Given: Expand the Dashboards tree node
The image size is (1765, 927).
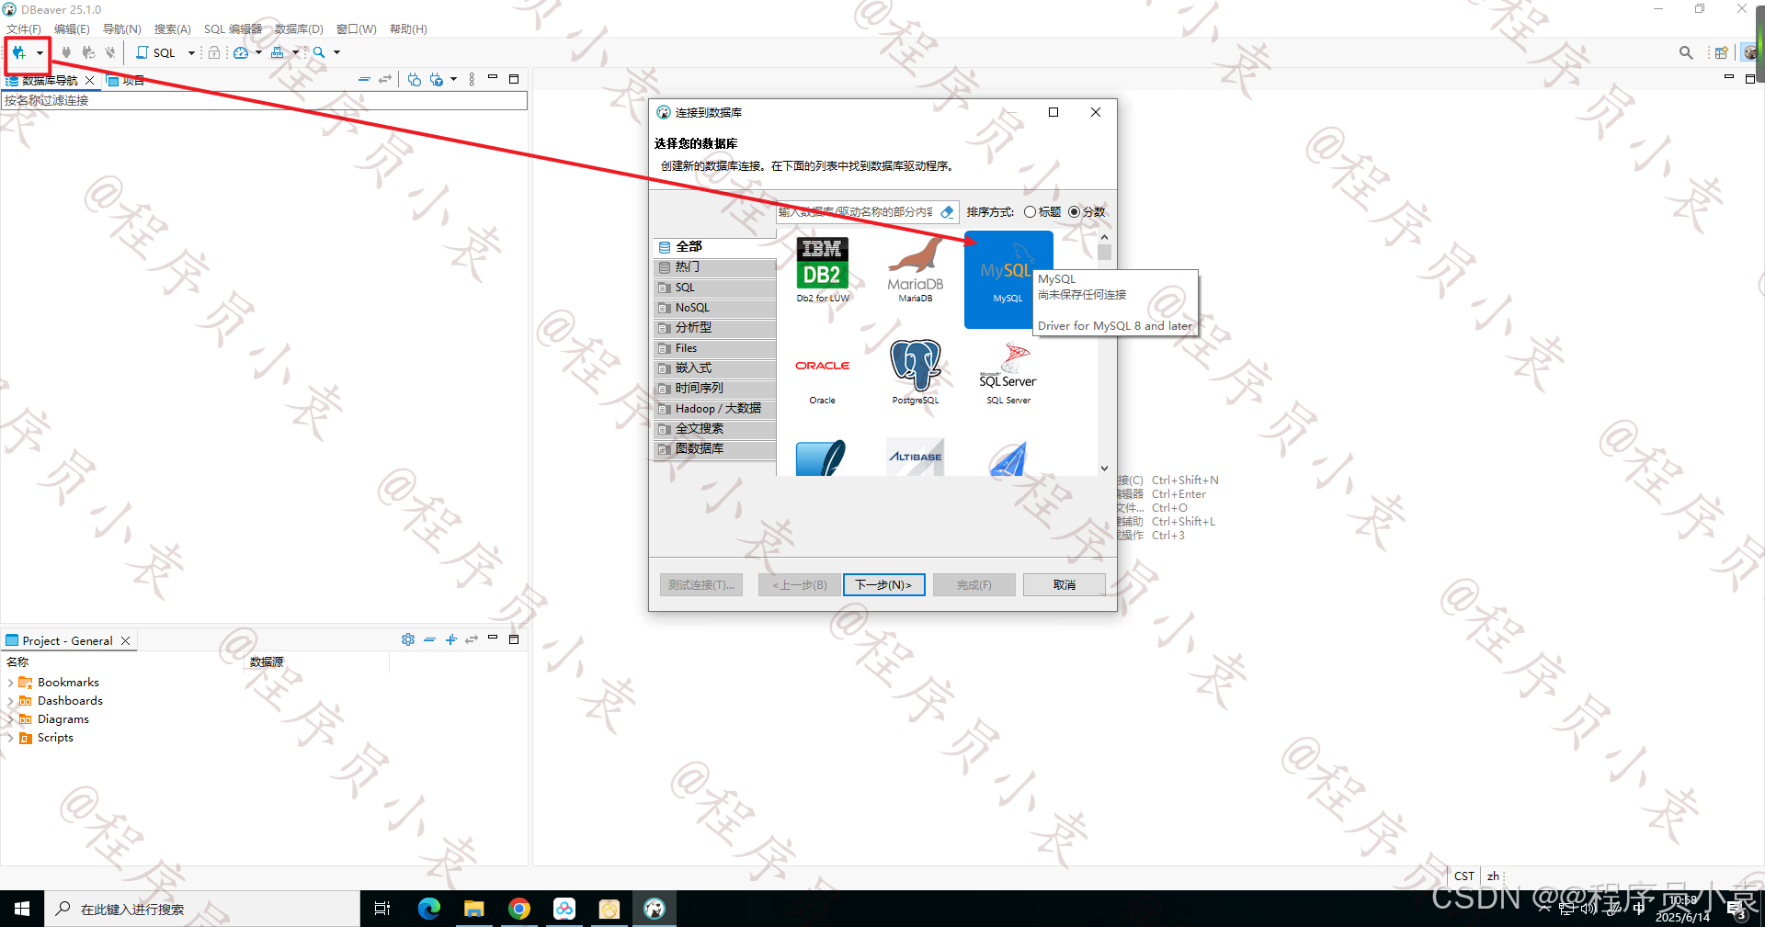Looking at the screenshot, I should click(x=10, y=701).
